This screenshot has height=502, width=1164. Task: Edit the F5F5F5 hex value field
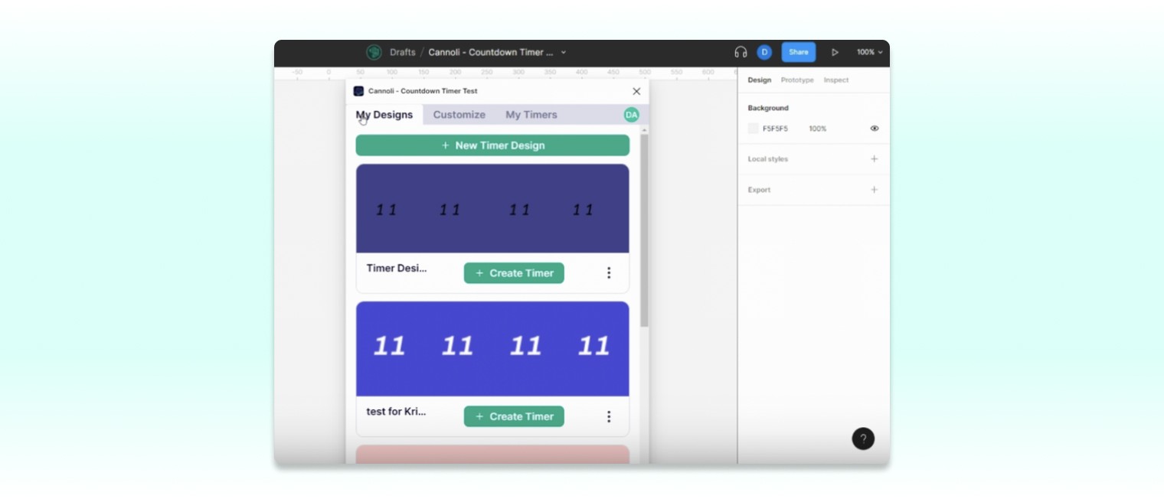pyautogui.click(x=775, y=129)
